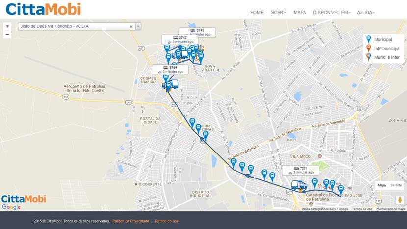Screen dimensions: 407x229
Task: Open the SOBRE menu item
Action: click(279, 12)
